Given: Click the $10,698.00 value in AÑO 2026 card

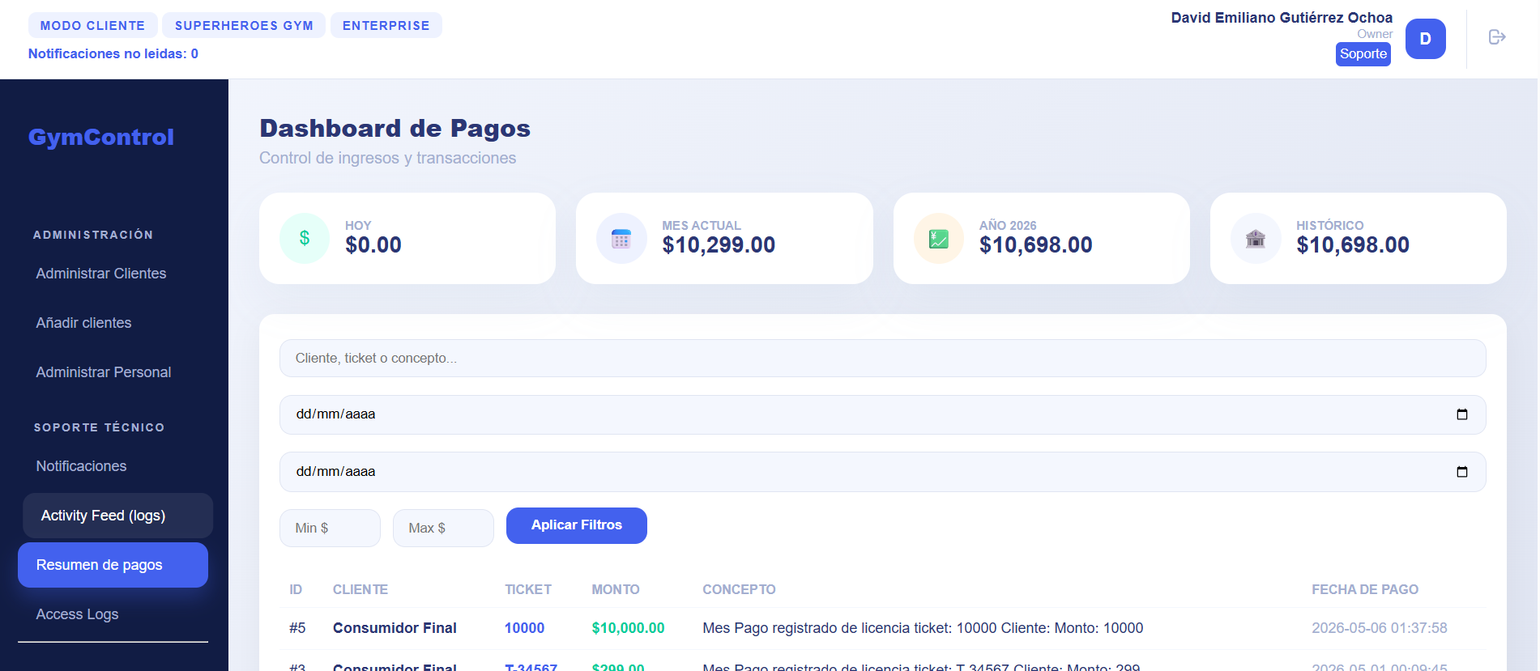Looking at the screenshot, I should pos(1035,244).
